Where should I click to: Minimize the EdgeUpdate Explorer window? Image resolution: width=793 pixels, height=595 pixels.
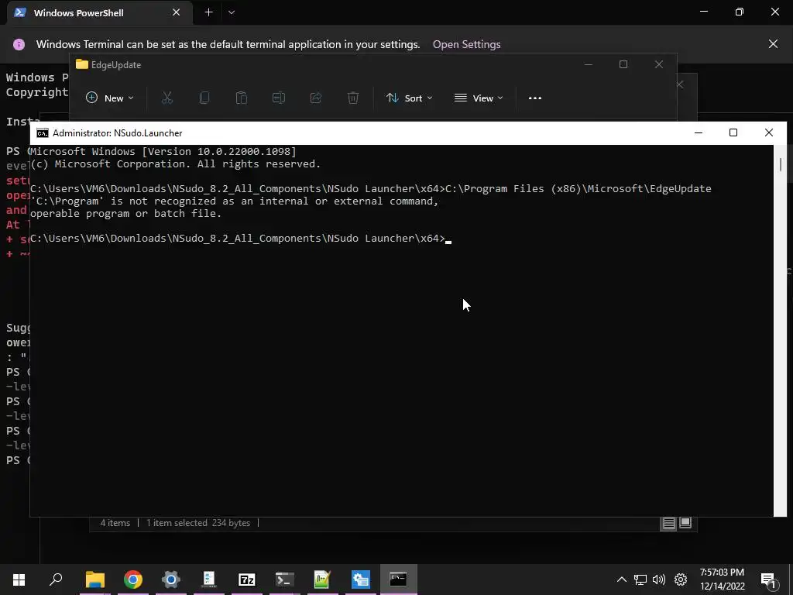tap(589, 64)
